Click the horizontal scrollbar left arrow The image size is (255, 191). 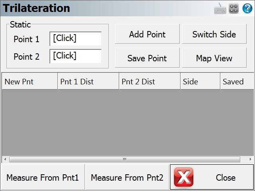(x=5, y=159)
